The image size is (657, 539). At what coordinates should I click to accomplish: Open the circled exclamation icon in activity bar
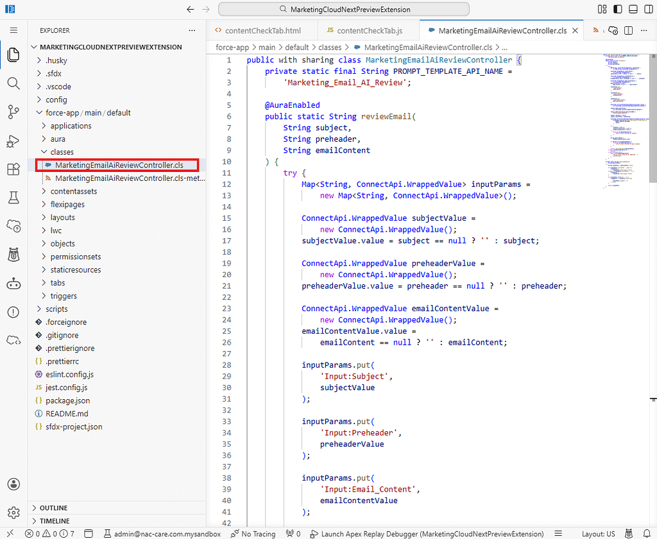pyautogui.click(x=13, y=312)
